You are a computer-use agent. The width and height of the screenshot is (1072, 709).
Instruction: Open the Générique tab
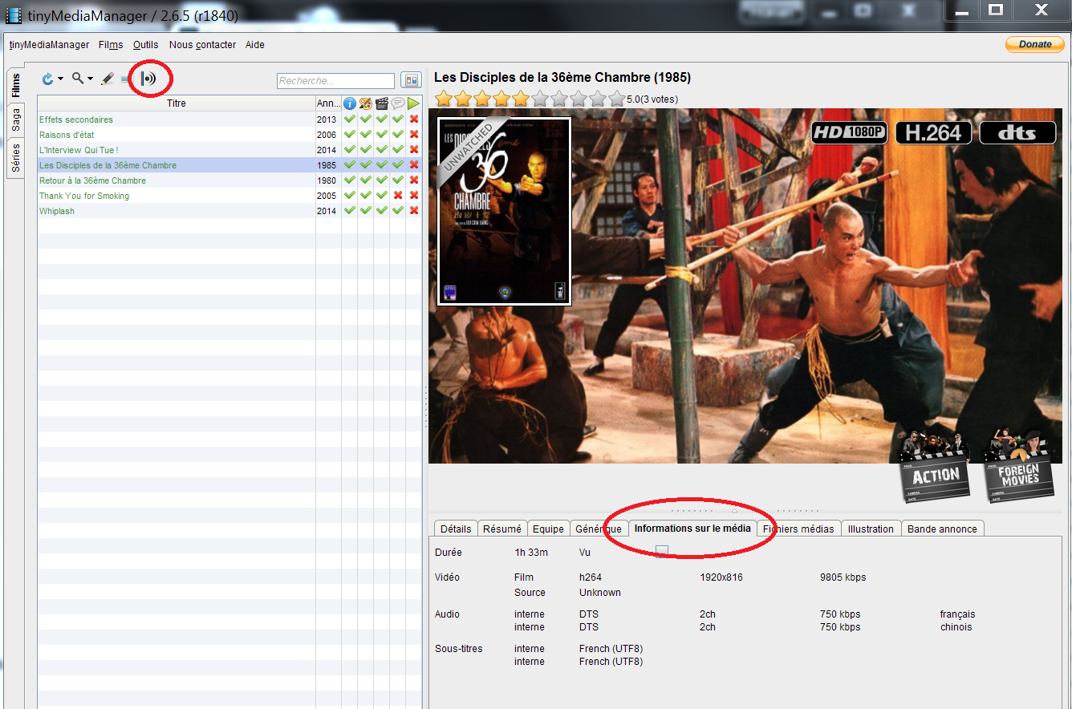599,529
